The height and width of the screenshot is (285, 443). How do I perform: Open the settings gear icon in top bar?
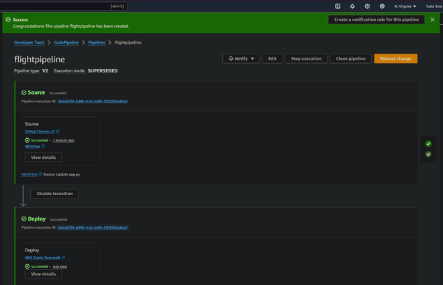pyautogui.click(x=382, y=6)
